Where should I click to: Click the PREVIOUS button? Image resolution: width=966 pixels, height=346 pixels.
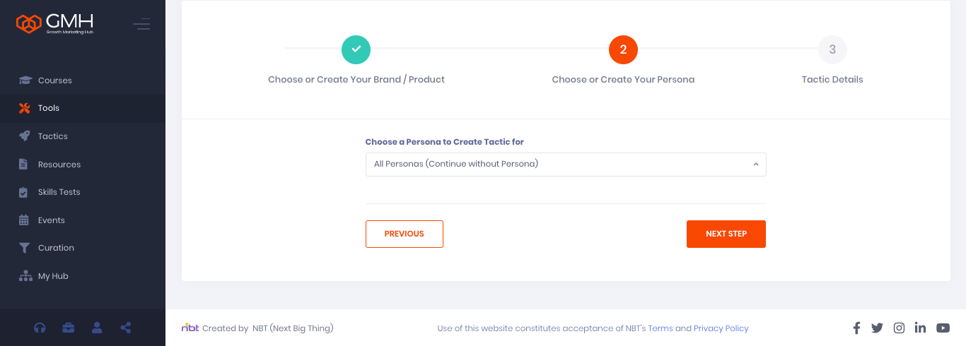coord(405,234)
